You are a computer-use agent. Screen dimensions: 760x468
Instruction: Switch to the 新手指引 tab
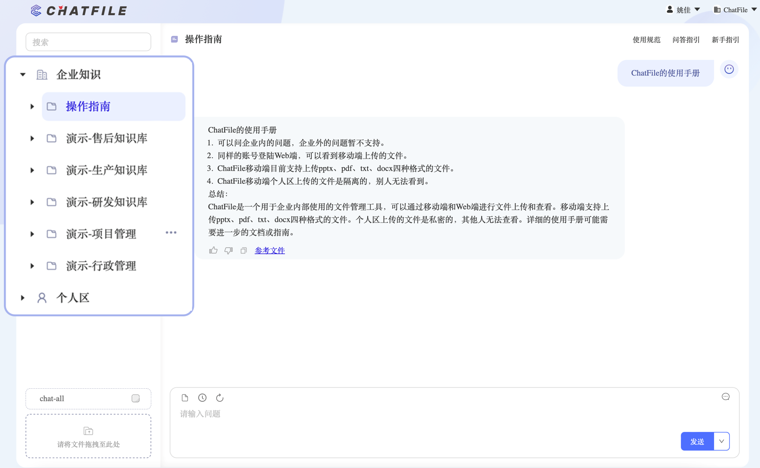pos(725,40)
